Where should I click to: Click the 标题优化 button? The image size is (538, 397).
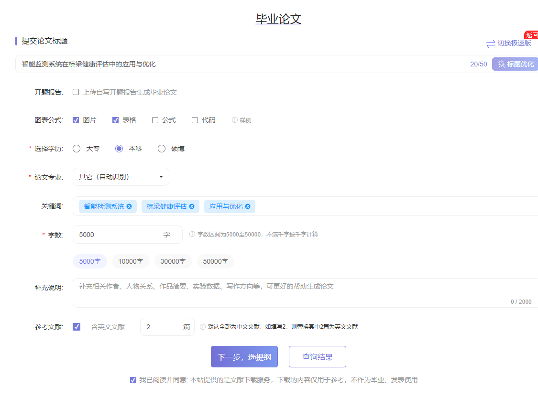515,64
